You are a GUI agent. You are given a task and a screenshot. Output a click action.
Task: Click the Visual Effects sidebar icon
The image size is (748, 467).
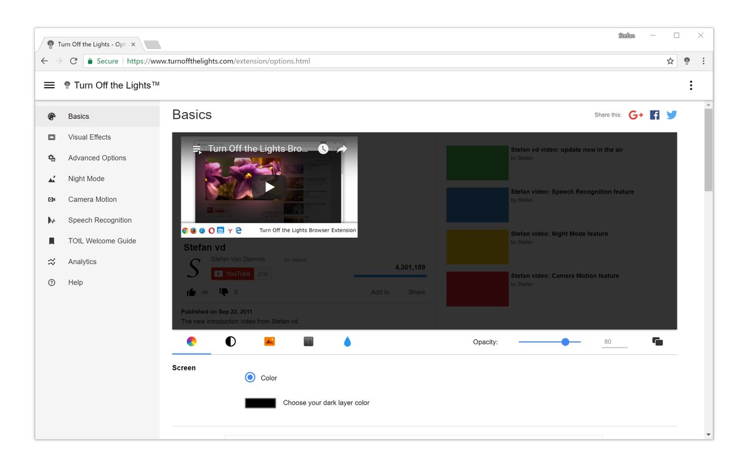click(x=52, y=137)
